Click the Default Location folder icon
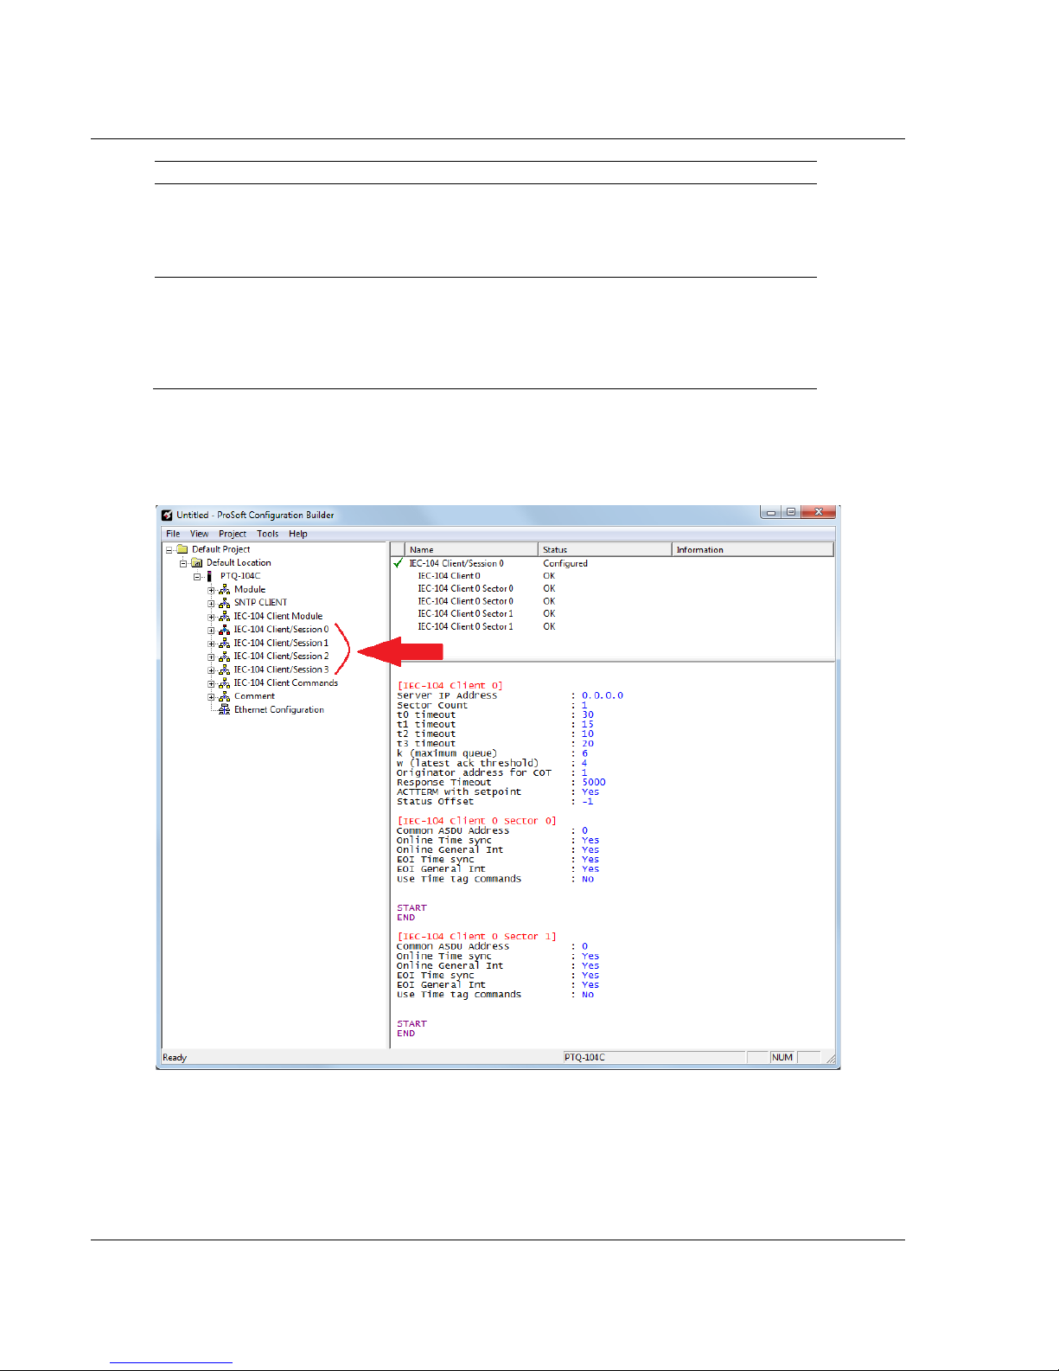The width and height of the screenshot is (1059, 1371). 196,562
